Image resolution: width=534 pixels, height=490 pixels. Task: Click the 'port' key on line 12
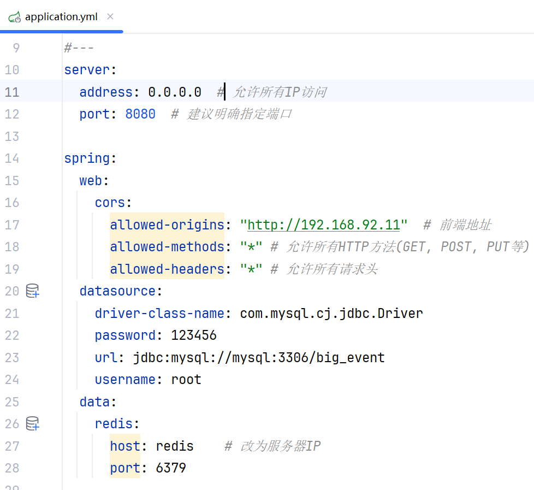coord(94,114)
